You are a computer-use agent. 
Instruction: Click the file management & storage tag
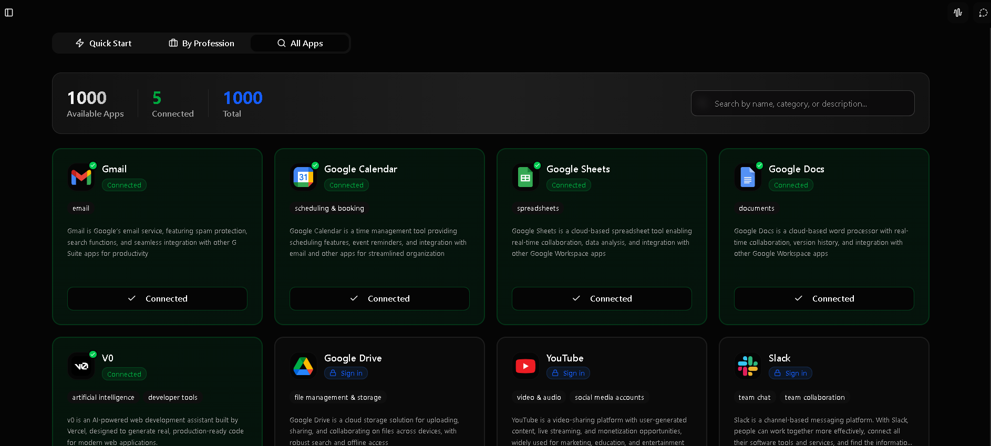338,398
